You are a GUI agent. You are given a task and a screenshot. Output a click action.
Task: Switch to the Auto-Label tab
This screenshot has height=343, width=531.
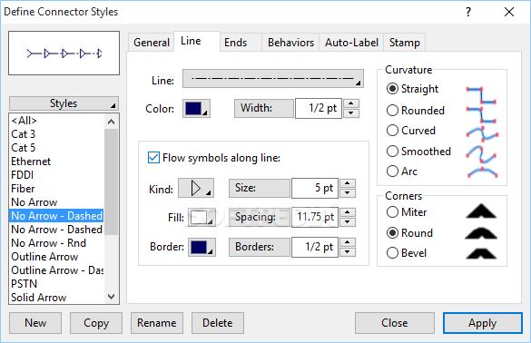click(x=351, y=43)
